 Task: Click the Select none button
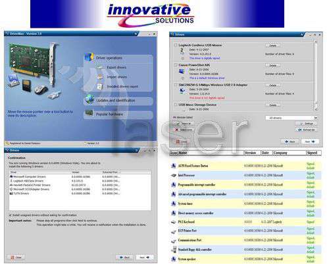[183, 130]
